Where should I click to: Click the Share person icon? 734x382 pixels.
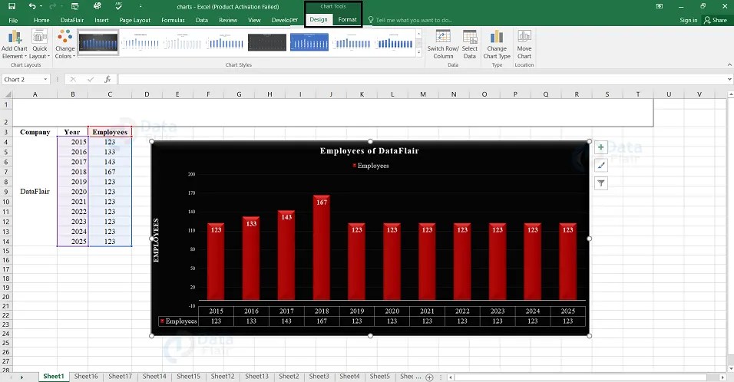point(707,20)
